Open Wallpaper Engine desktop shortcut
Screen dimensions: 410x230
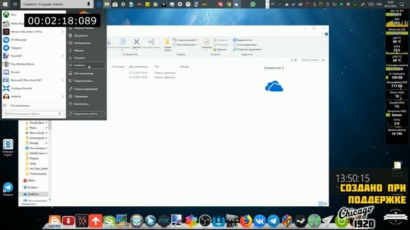point(8,148)
